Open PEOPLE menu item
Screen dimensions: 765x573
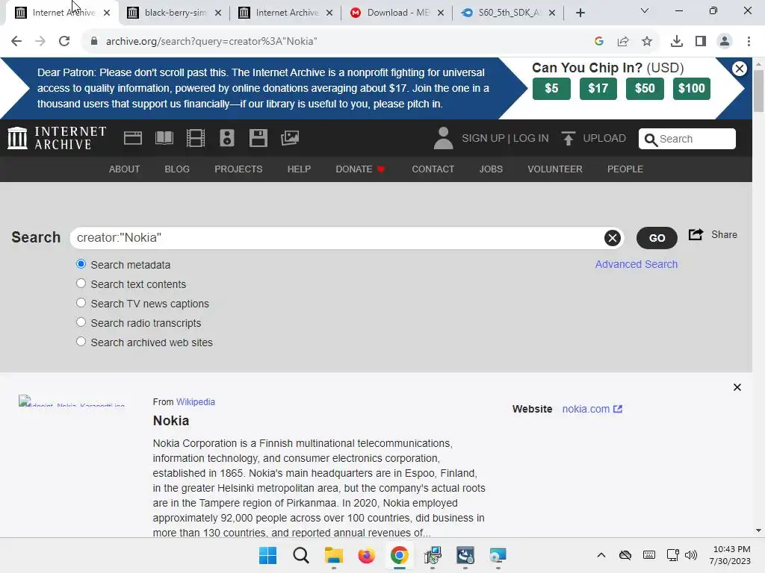[625, 169]
